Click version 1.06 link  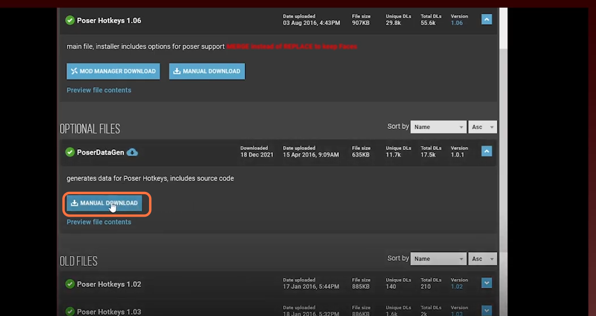pos(457,23)
